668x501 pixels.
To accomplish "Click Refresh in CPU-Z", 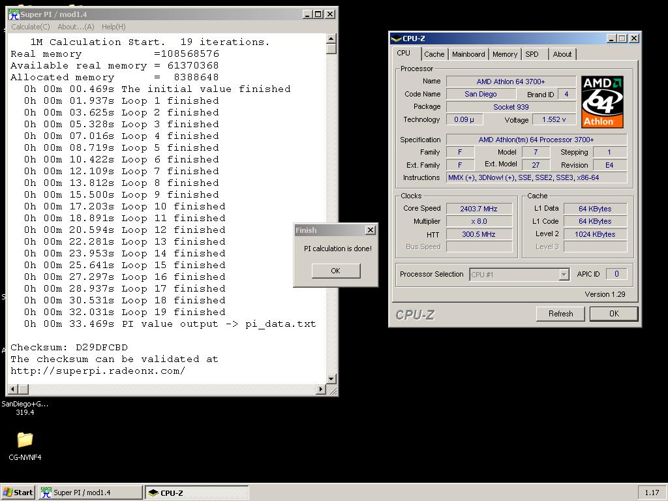I will 560,314.
